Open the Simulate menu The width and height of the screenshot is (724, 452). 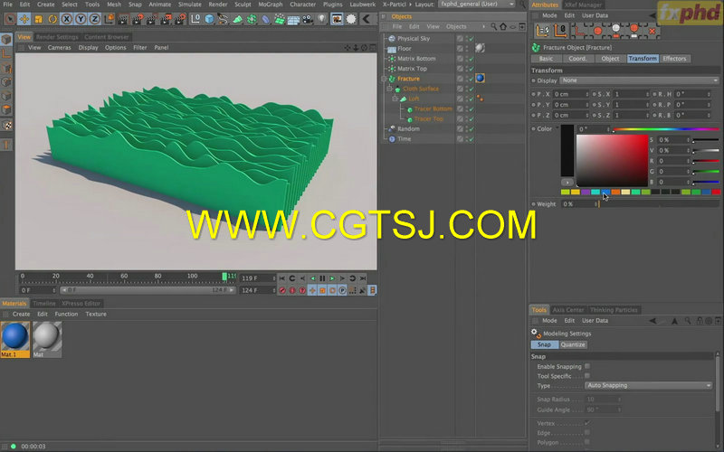click(190, 5)
